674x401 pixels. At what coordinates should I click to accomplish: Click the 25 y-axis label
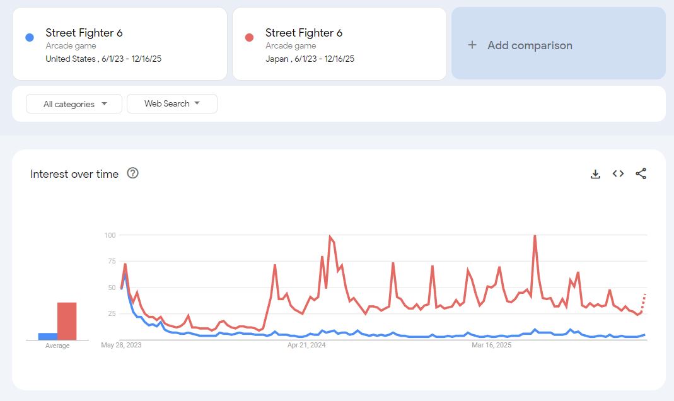pos(112,313)
